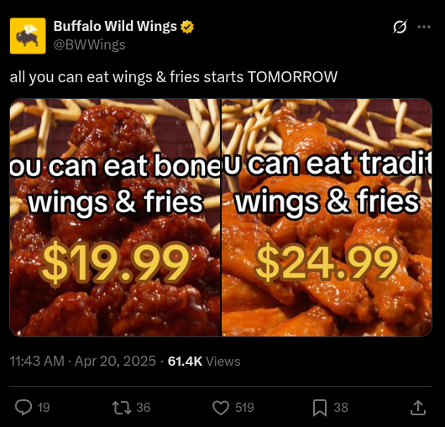Screen dimensions: 445x427
Task: Open the traditional wings $24.99 image
Action: [x=327, y=217]
